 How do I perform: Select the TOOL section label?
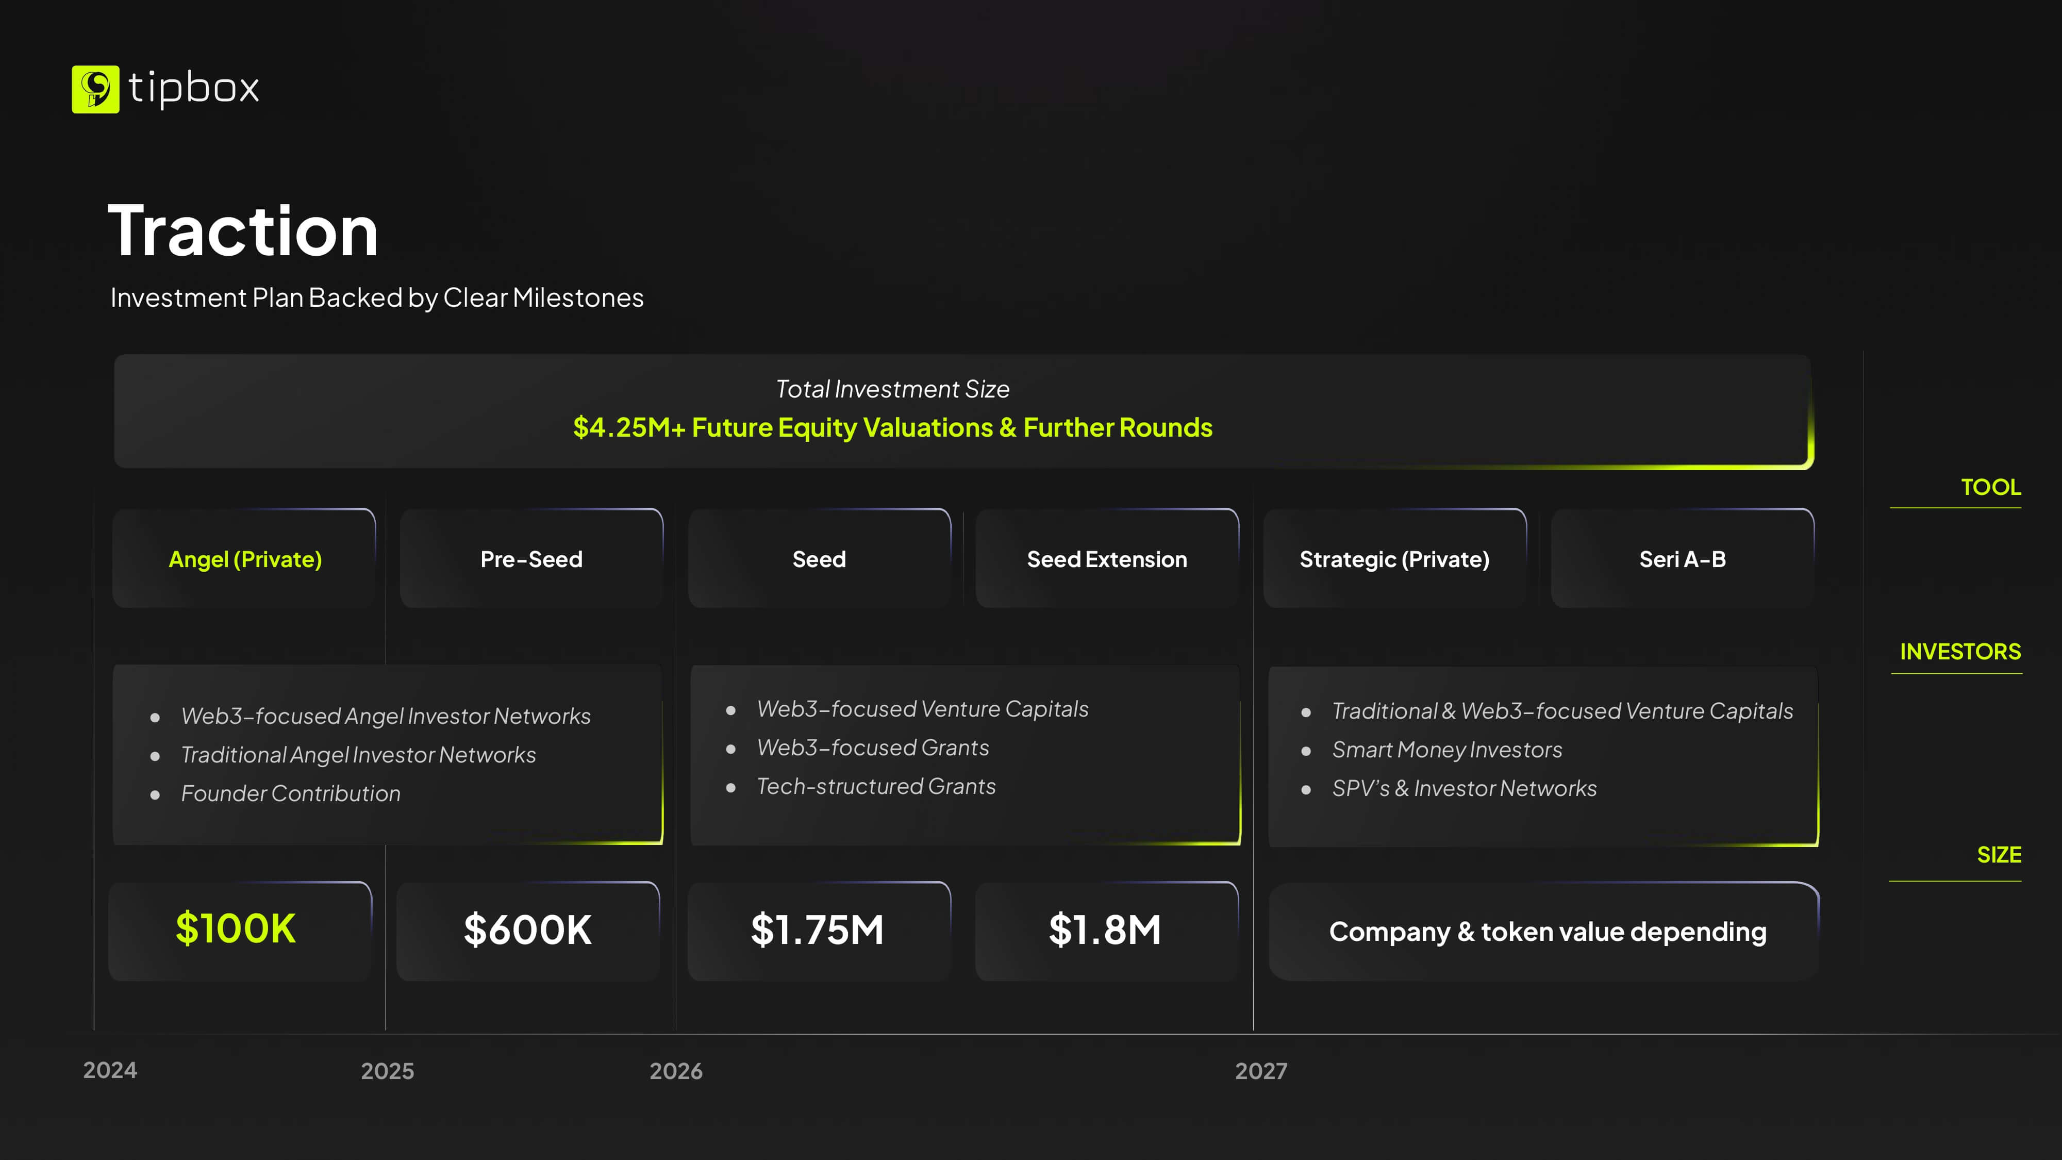tap(1991, 487)
